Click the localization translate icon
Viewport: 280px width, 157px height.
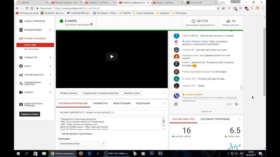tap(21, 83)
